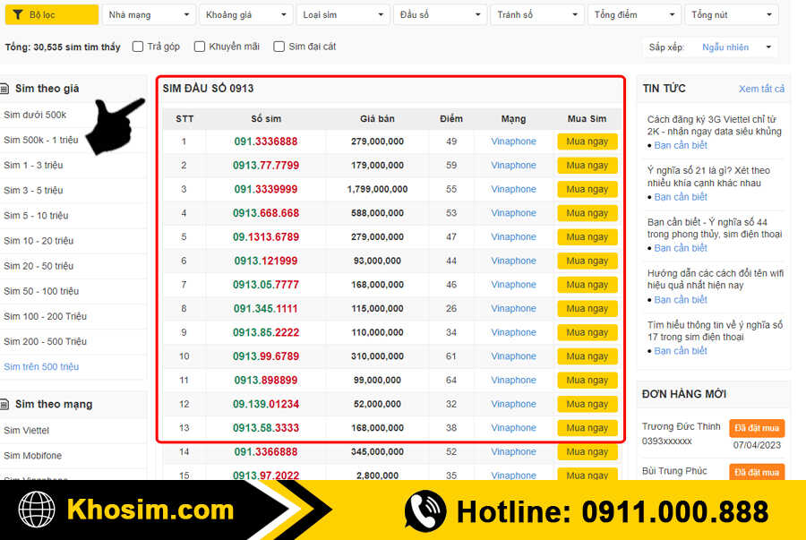Open the Nhà mạng dropdown
Image resolution: width=806 pixels, height=540 pixels.
149,14
